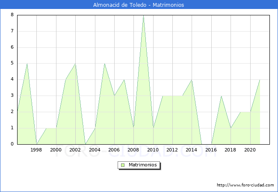This screenshot has height=192, width=278.
Task: Click the y-axis value 3
Action: tap(12, 96)
